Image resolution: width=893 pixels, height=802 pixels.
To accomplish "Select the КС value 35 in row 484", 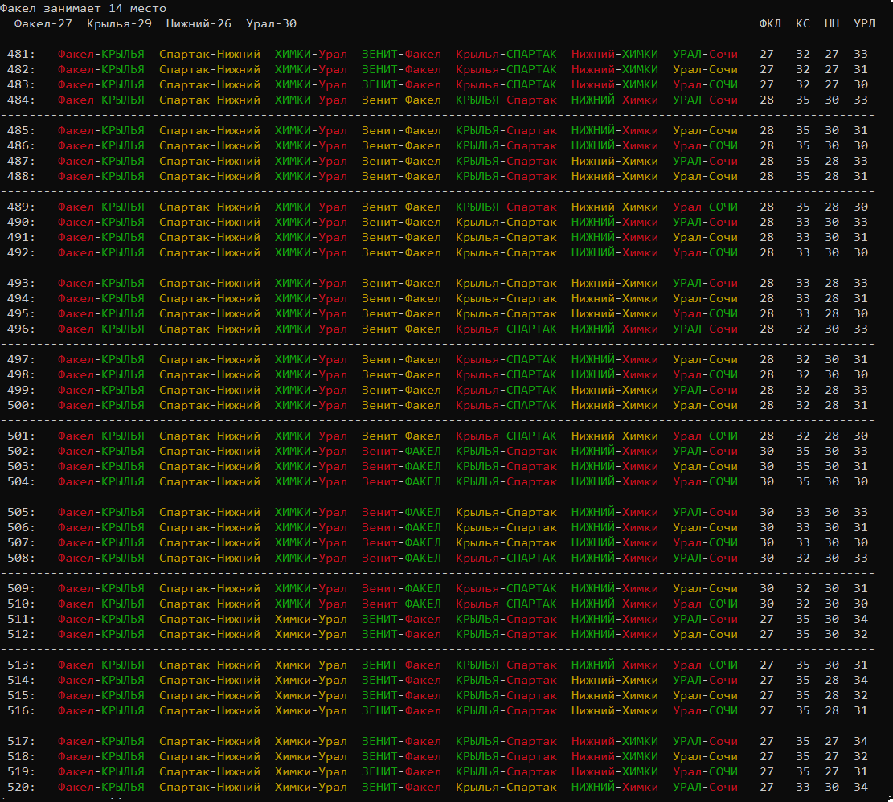I will click(802, 100).
